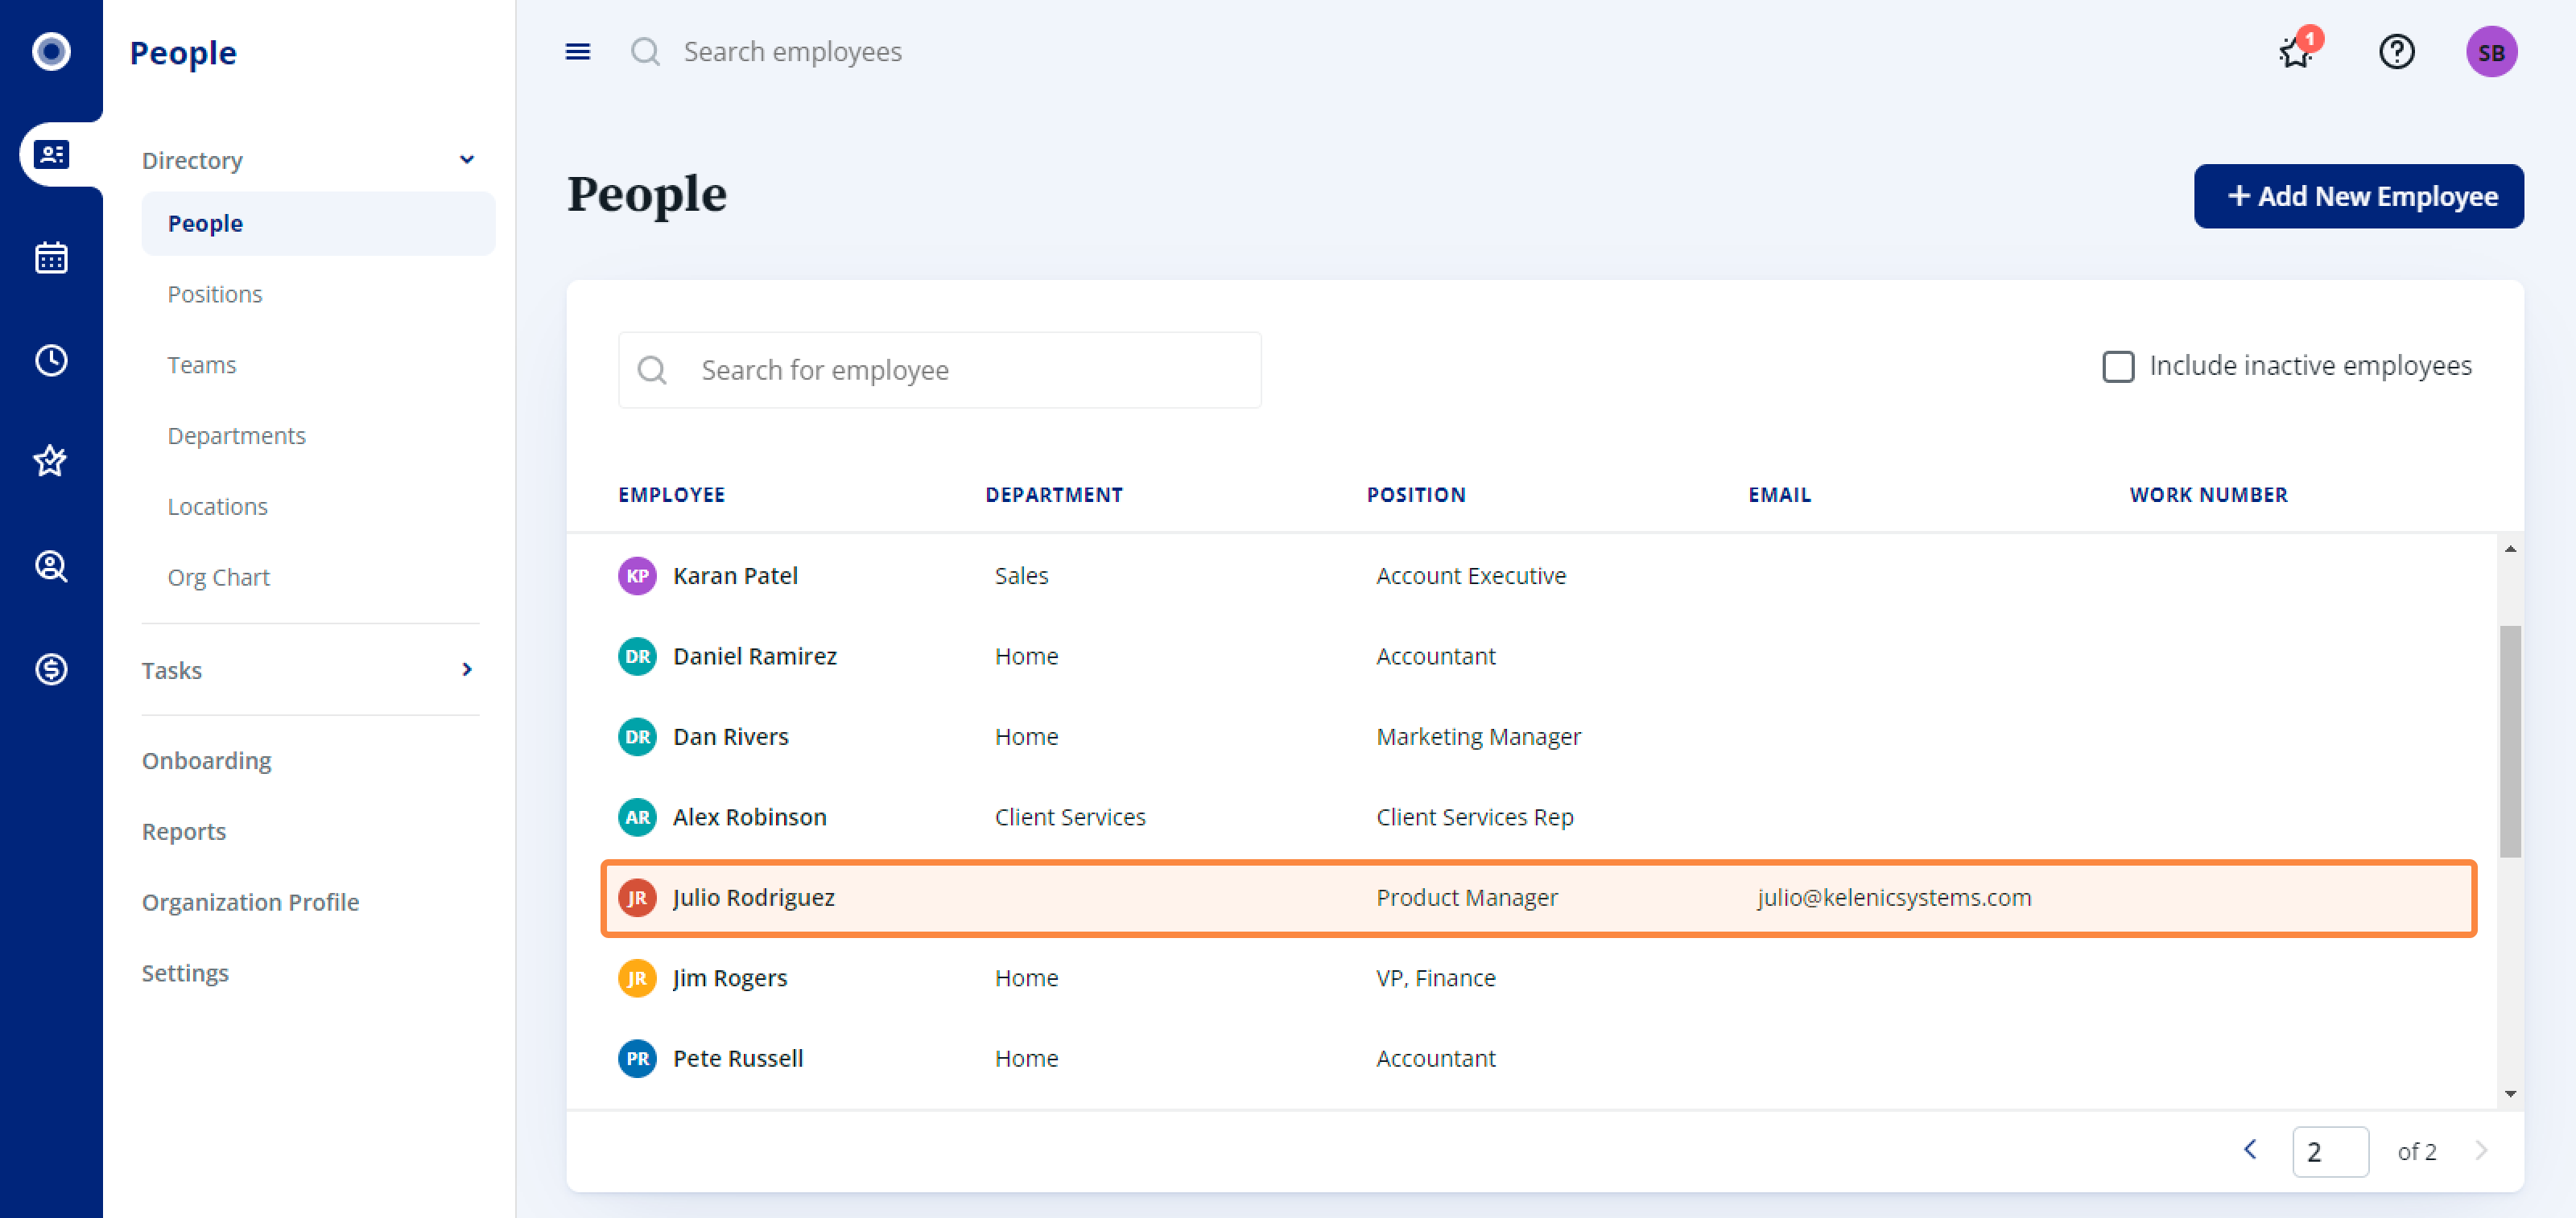Click Karan Patel's KP avatar
Image resolution: width=2576 pixels, height=1218 pixels.
pos(637,575)
